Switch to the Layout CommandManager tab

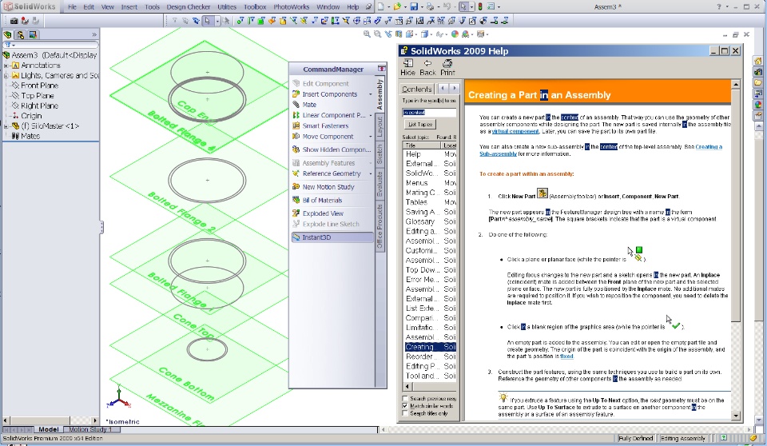point(380,127)
